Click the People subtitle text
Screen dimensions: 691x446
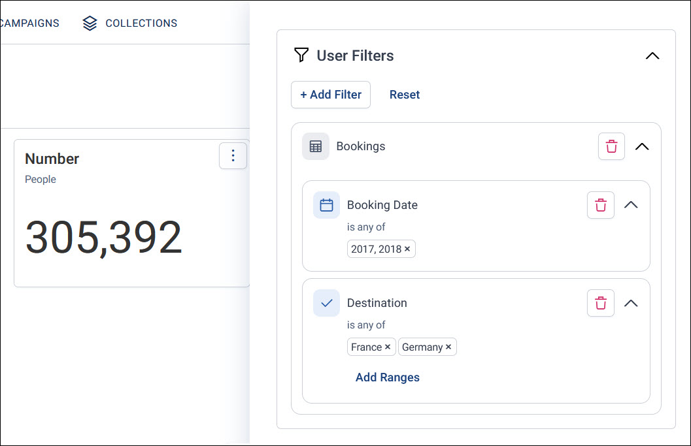pos(41,180)
